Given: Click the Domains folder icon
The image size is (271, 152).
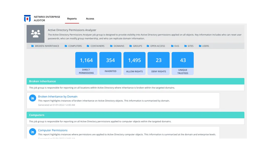Looking at the screenshot, I should [x=111, y=46].
